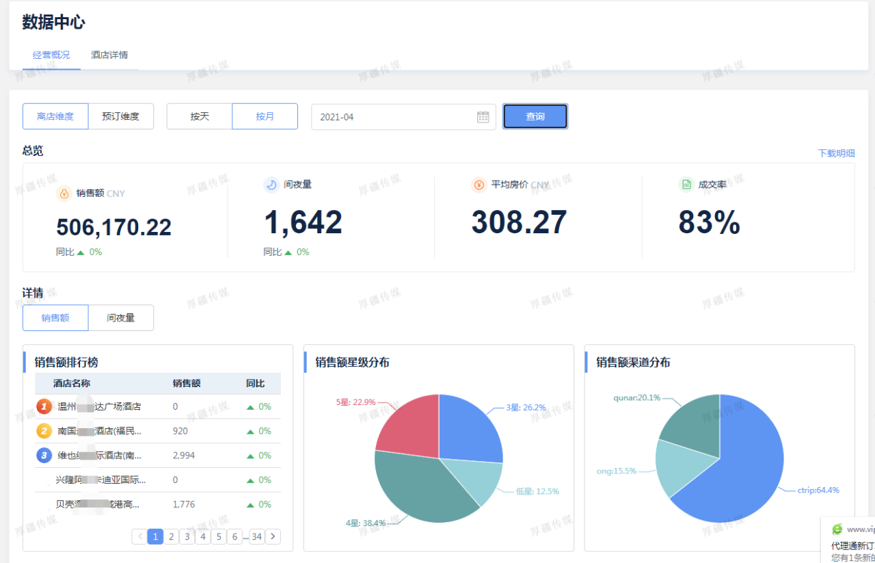Click the room nights moon icon
Screen dimensions: 875x563
click(x=271, y=185)
